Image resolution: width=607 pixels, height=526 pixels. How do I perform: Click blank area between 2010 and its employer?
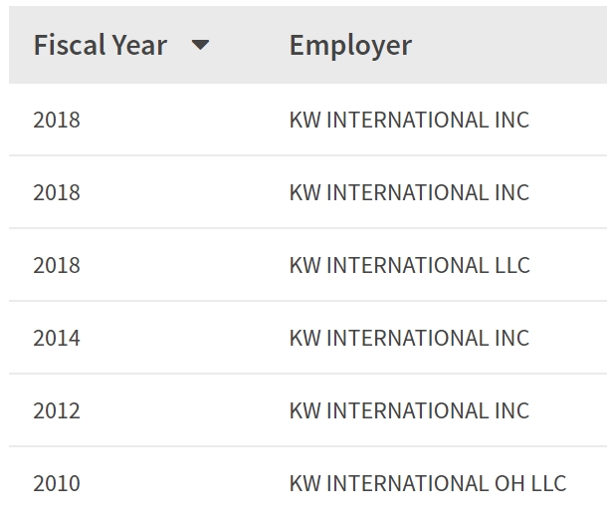pyautogui.click(x=185, y=483)
